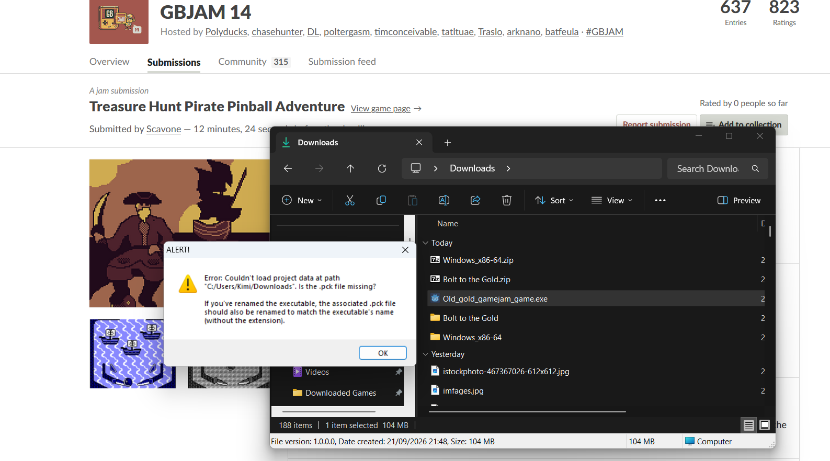Navigate back with the left arrow
Image resolution: width=830 pixels, height=461 pixels.
click(288, 168)
